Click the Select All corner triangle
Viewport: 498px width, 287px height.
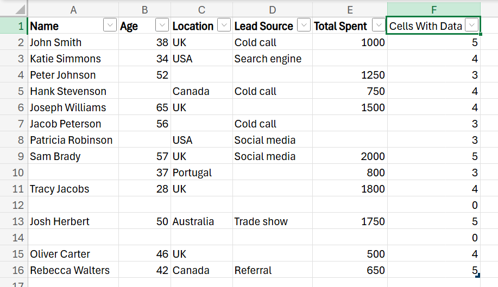tap(20, 10)
